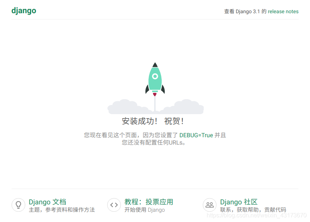This screenshot has width=310, height=222.
Task: Click the people community icon
Action: [210, 205]
